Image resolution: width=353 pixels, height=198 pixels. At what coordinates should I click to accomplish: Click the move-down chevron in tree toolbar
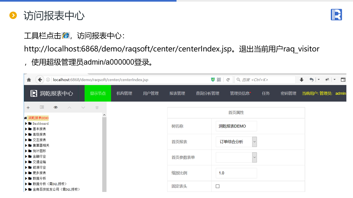83,108
